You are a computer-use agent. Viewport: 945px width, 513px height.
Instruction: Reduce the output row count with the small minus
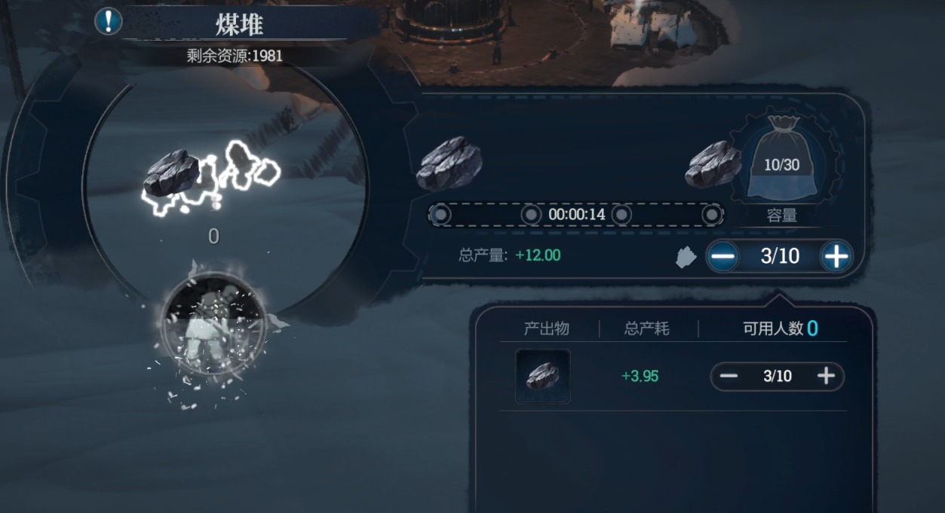coord(729,376)
